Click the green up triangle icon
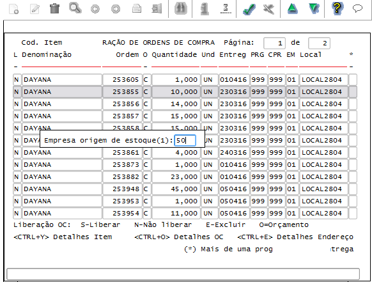372x282 pixels. pyautogui.click(x=292, y=8)
